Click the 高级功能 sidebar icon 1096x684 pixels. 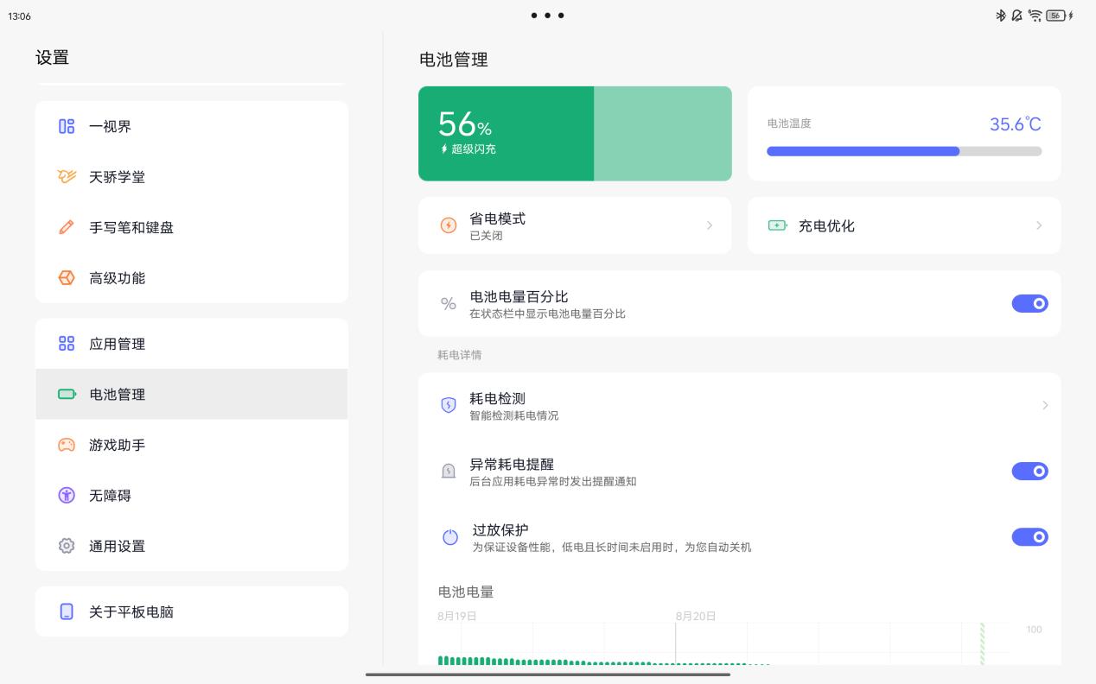tap(67, 277)
